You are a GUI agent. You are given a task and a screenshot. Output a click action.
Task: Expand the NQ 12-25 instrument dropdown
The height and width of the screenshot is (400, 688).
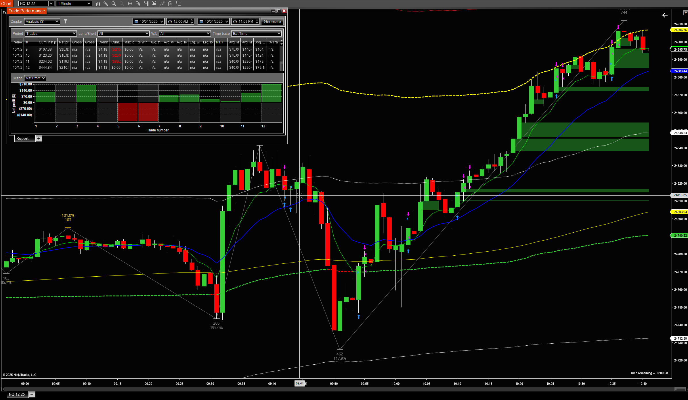click(51, 4)
